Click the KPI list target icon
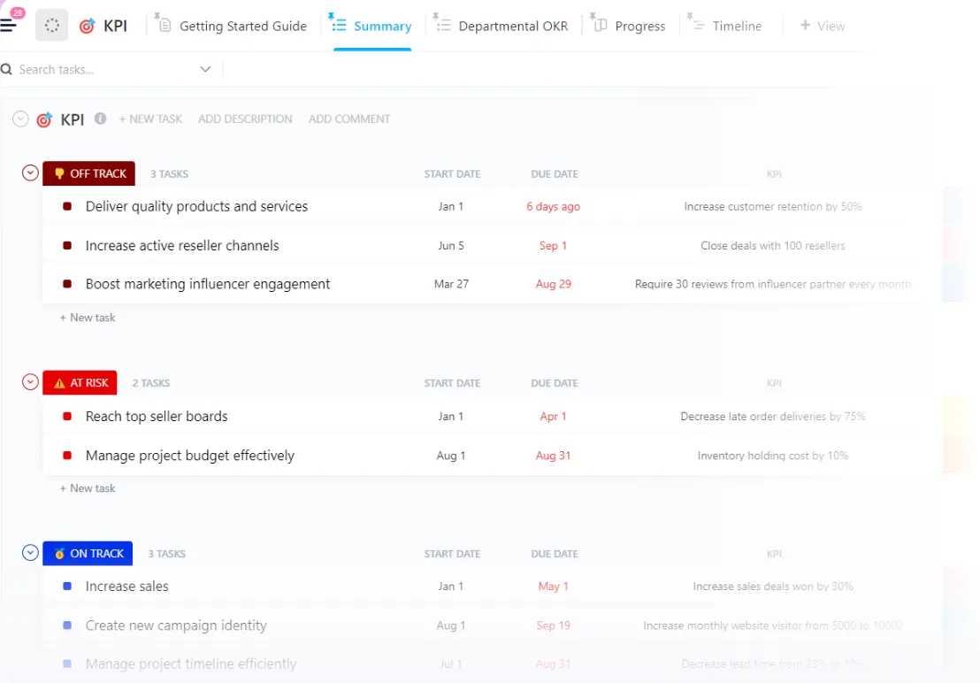 (x=44, y=119)
